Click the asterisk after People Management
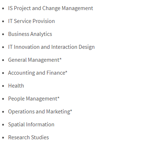This screenshot has width=142, height=145. point(58,98)
